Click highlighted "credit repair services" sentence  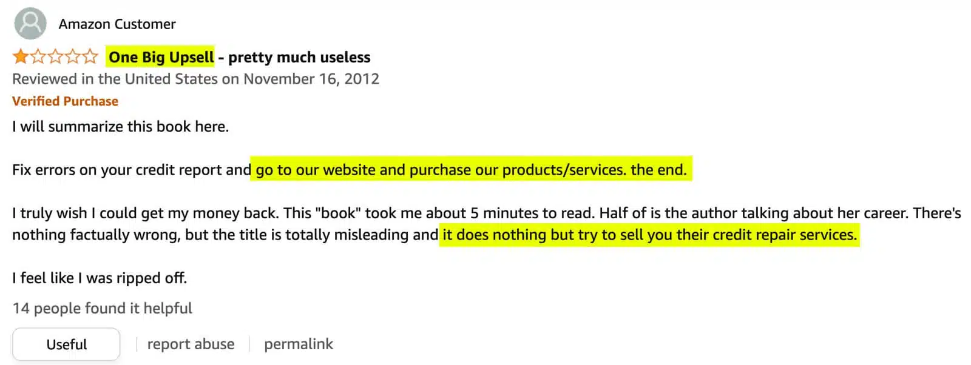(x=649, y=235)
